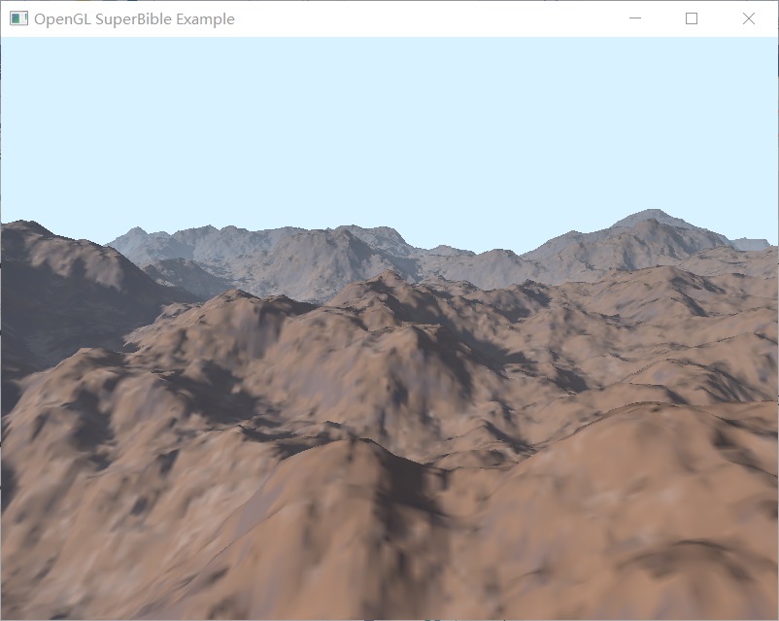The width and height of the screenshot is (779, 621).
Task: Click the application icon in the title bar
Action: pyautogui.click(x=18, y=18)
